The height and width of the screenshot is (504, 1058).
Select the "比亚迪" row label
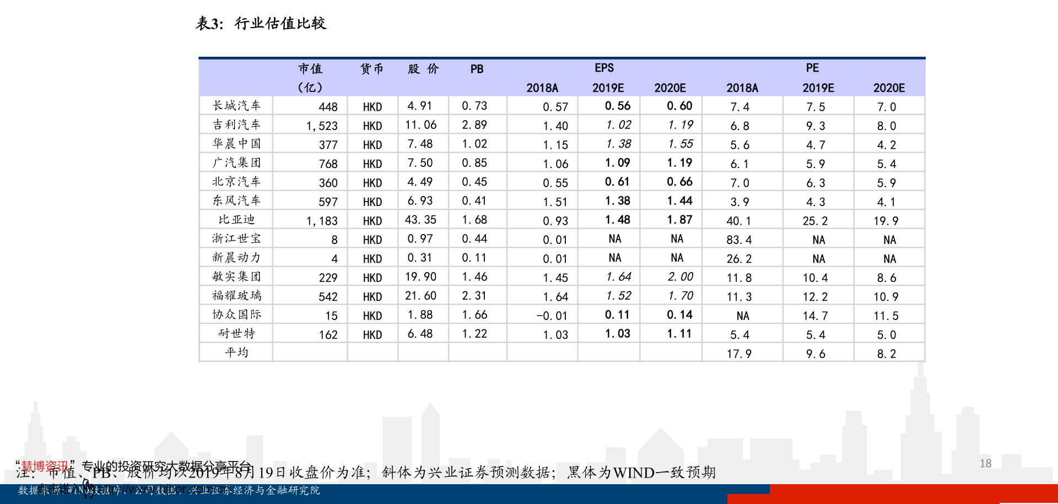236,219
